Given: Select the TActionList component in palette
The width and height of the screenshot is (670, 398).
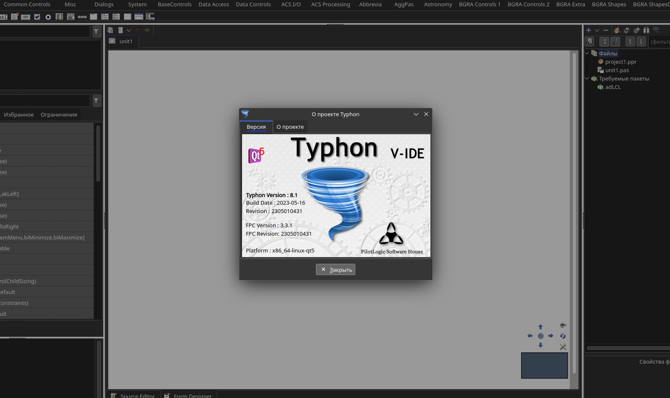Looking at the screenshot, I should tap(150, 17).
